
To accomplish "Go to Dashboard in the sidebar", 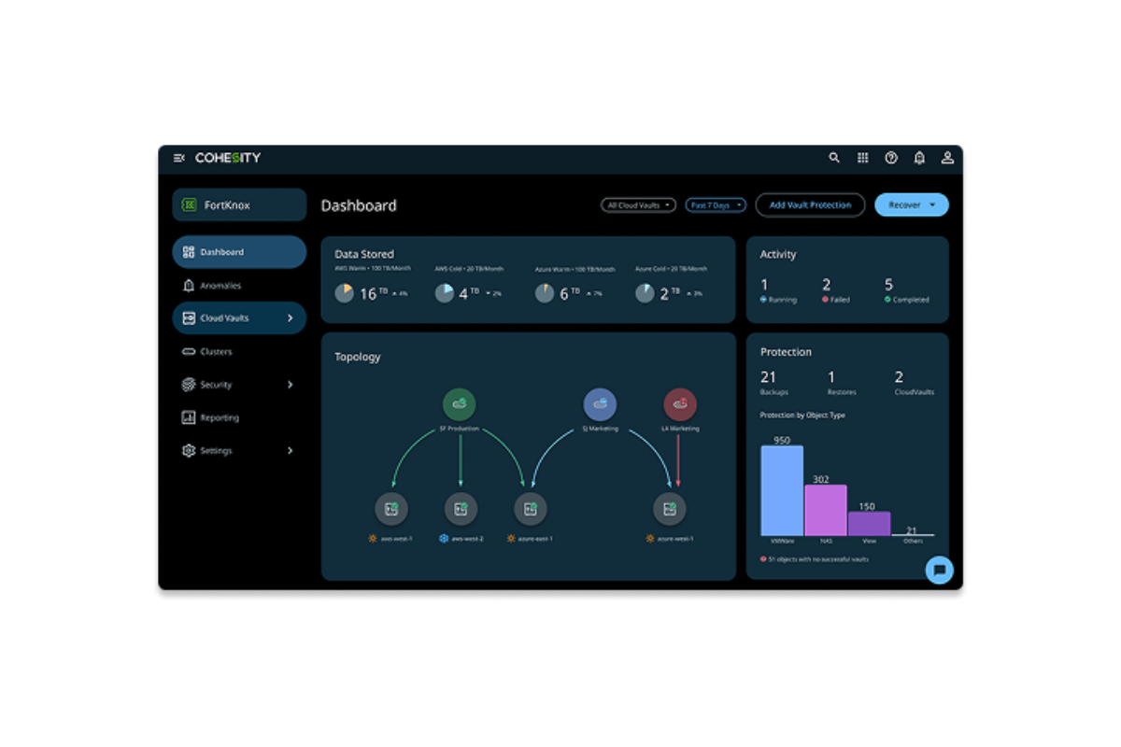I will pos(239,252).
